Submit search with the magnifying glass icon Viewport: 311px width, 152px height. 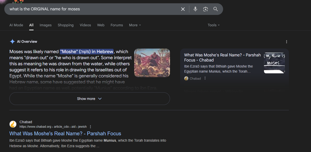coord(216,9)
